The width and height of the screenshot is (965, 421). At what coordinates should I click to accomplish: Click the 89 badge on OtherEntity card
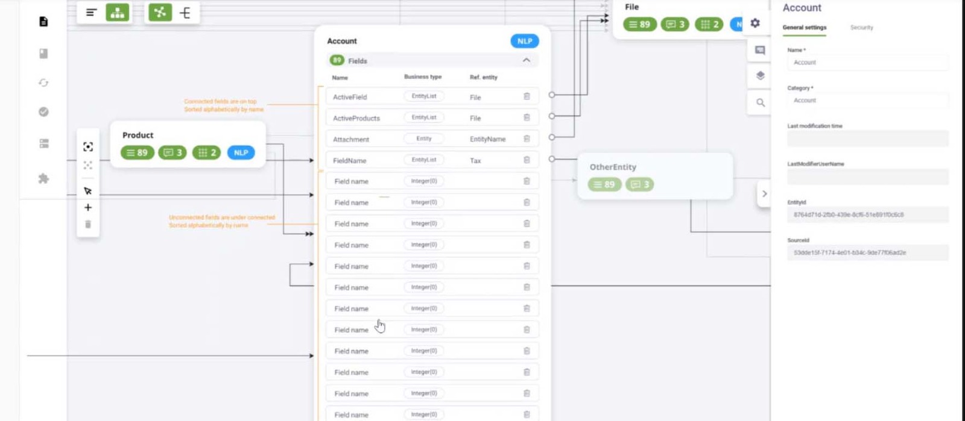coord(604,184)
